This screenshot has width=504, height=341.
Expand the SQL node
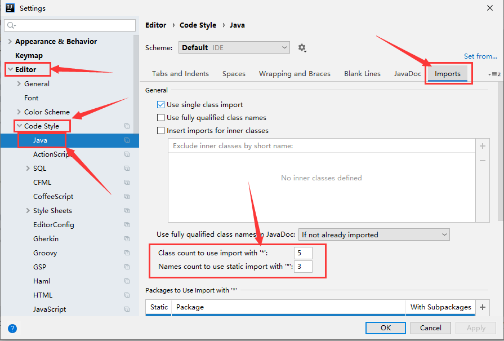(28, 169)
